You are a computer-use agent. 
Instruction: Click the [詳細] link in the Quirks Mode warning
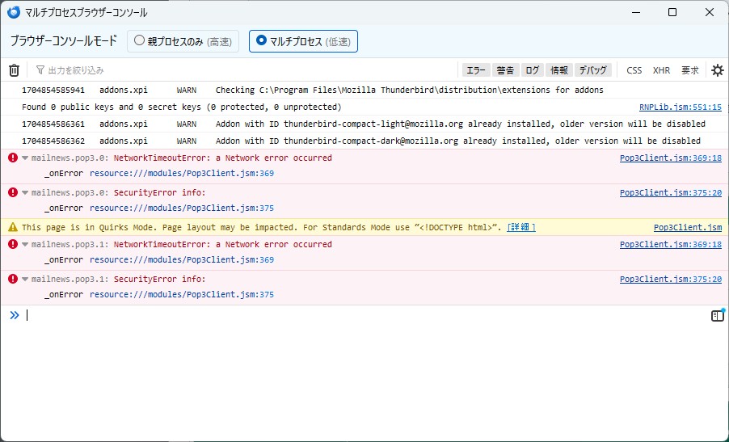520,228
